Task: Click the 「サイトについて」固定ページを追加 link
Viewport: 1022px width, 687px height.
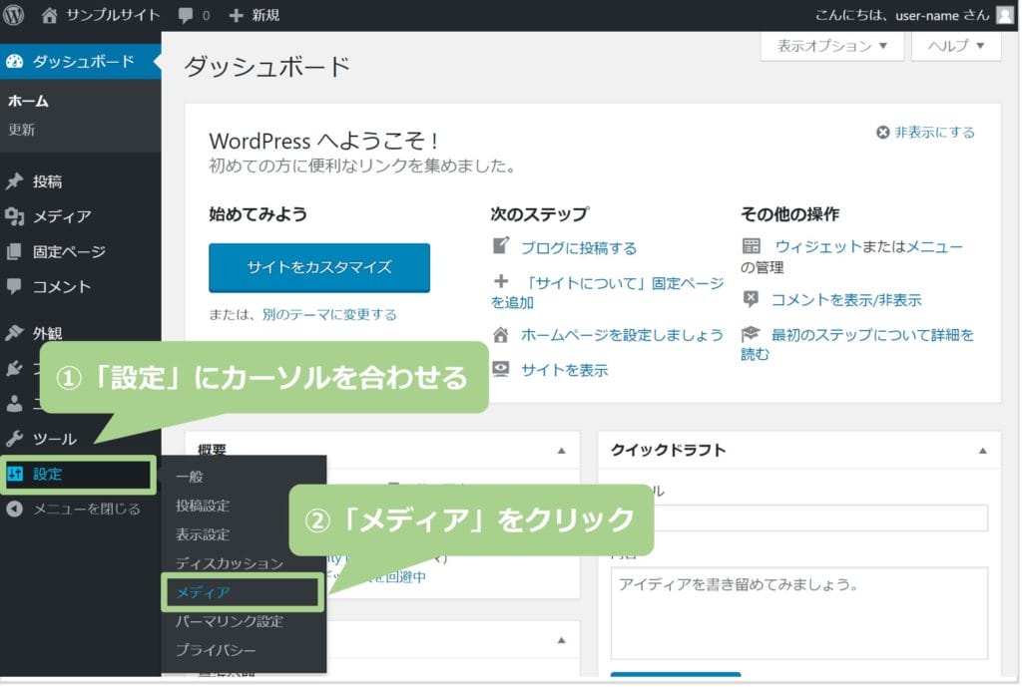Action: (x=608, y=292)
